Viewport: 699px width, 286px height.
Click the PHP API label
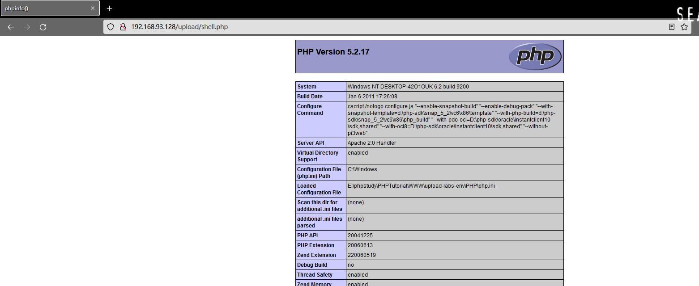[308, 235]
